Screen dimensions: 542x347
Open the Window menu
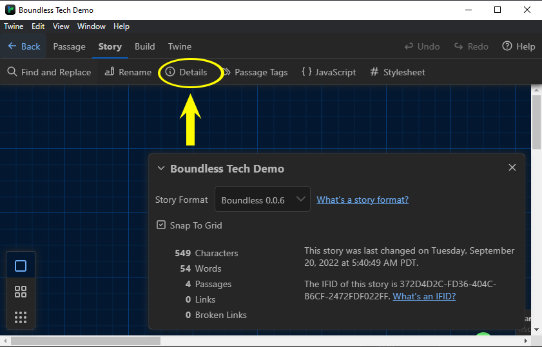click(x=92, y=26)
